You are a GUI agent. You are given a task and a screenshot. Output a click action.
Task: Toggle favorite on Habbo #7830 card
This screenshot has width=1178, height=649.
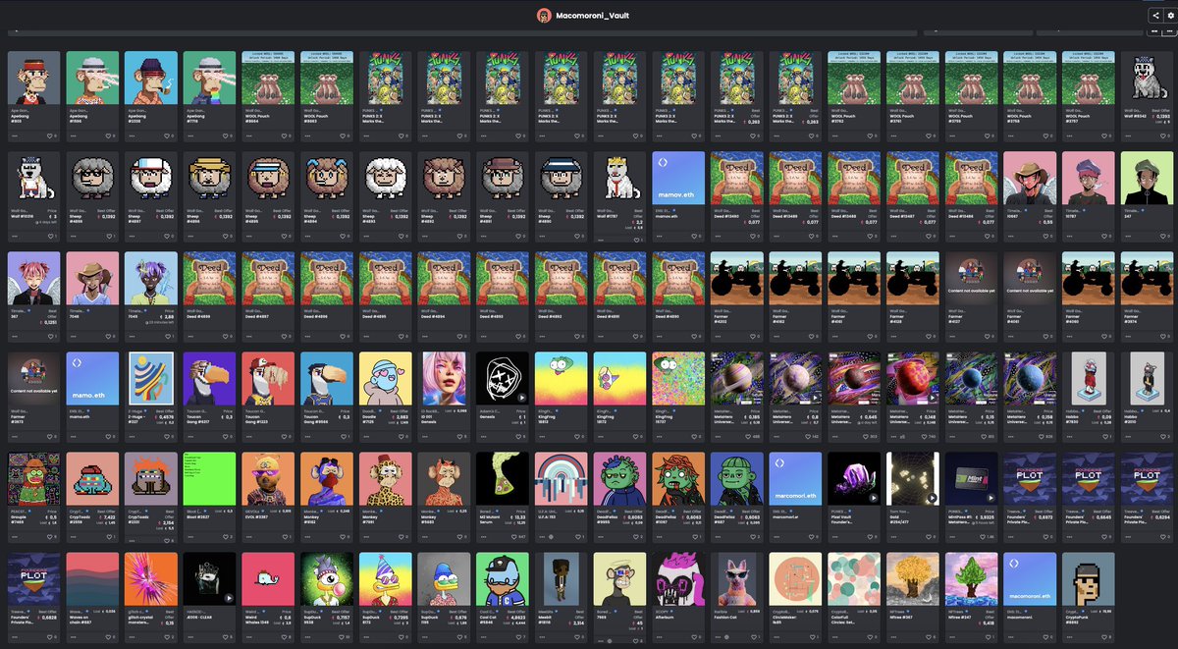pos(1105,436)
